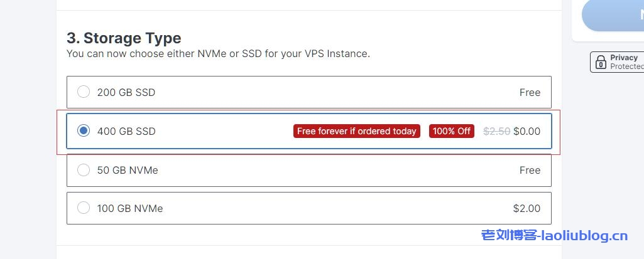The image size is (644, 259).
Task: Click the strikethrough $2.50 price
Action: pyautogui.click(x=496, y=131)
